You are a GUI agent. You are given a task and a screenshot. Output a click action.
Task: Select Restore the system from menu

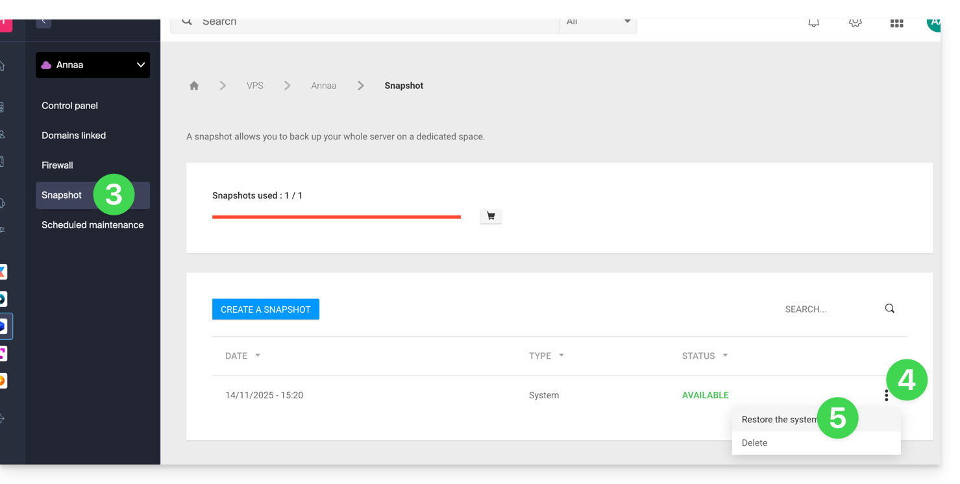pyautogui.click(x=779, y=420)
